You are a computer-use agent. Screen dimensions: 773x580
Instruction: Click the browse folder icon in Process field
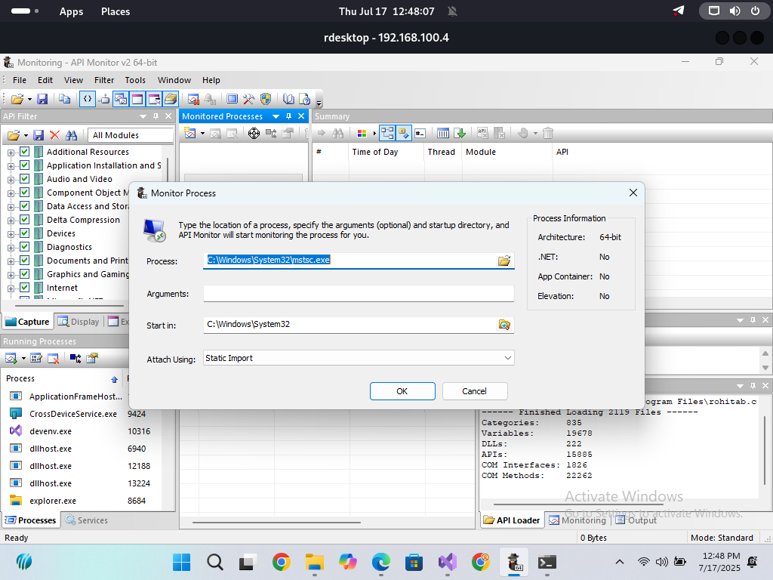pyautogui.click(x=504, y=261)
